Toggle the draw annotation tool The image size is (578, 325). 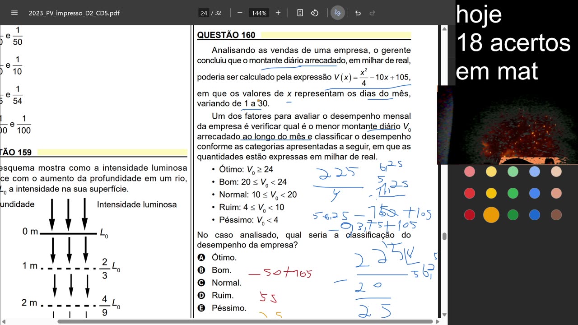click(x=337, y=13)
